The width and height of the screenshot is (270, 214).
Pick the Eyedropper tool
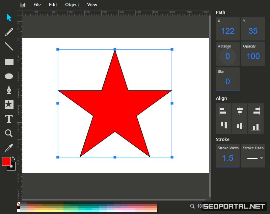9,148
